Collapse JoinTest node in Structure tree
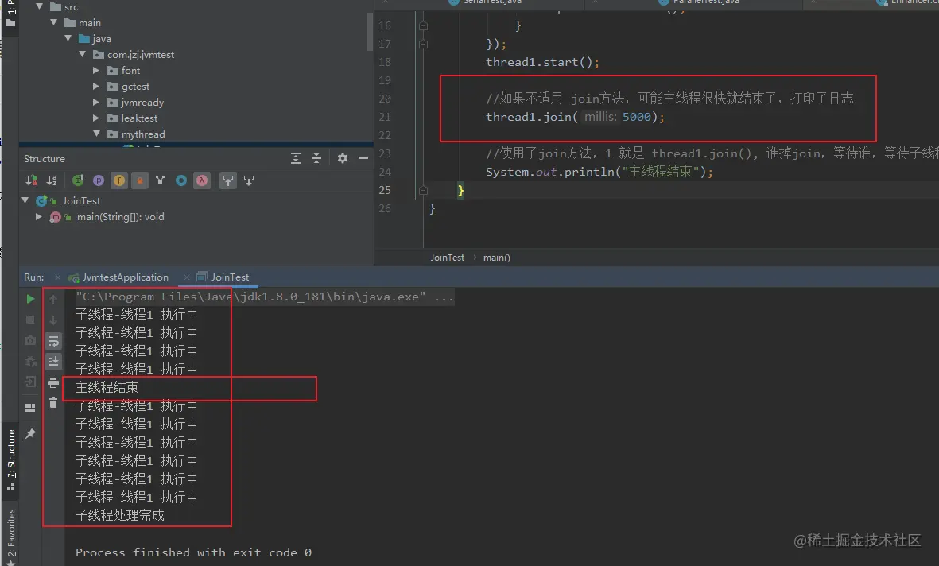 pyautogui.click(x=25, y=200)
